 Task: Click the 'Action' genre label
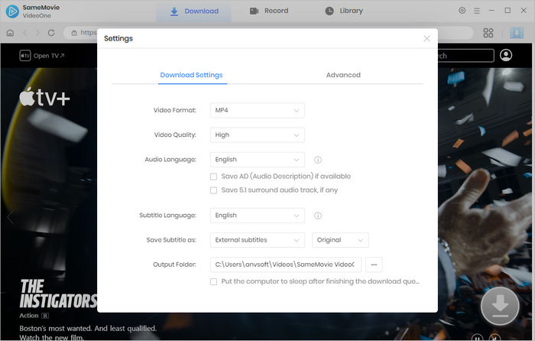[29, 316]
